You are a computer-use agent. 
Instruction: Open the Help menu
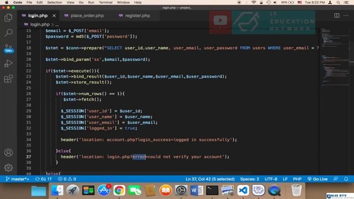(138, 2)
